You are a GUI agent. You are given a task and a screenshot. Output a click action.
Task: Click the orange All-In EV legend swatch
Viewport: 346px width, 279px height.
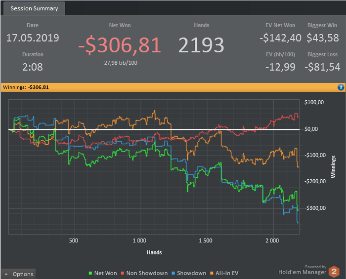click(x=212, y=273)
